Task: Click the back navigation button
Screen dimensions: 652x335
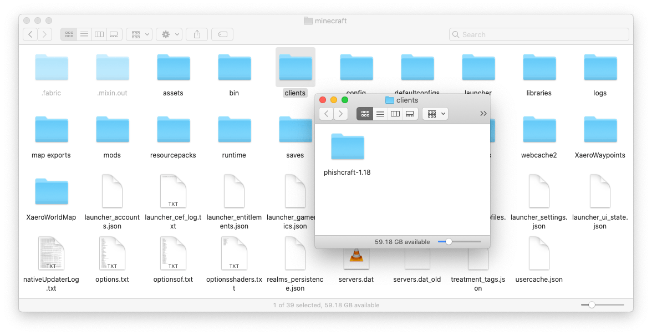Action: pyautogui.click(x=29, y=34)
